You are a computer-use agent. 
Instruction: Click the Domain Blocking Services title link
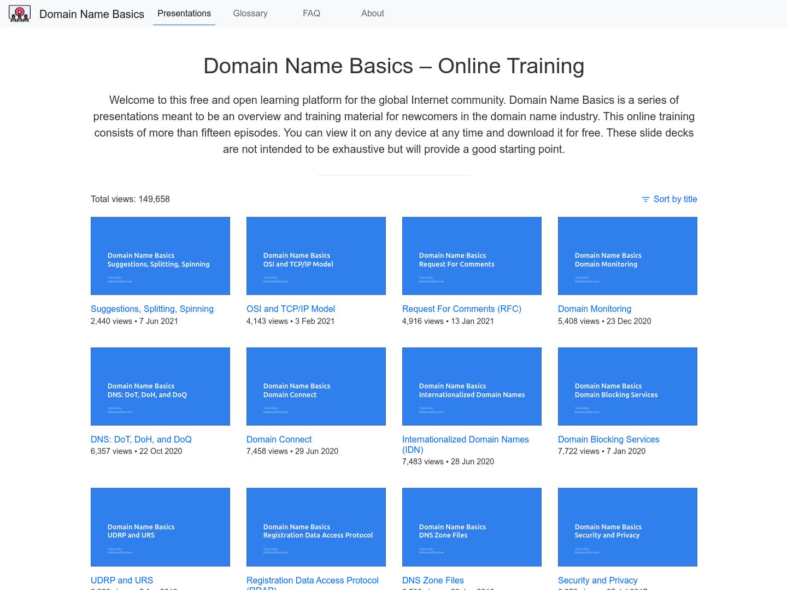608,439
